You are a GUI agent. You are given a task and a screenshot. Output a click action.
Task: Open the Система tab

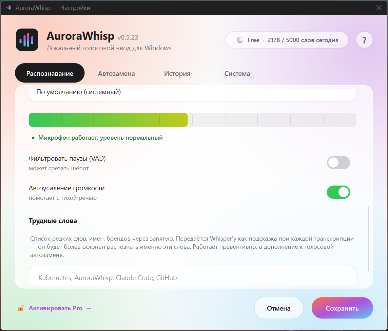tap(237, 74)
